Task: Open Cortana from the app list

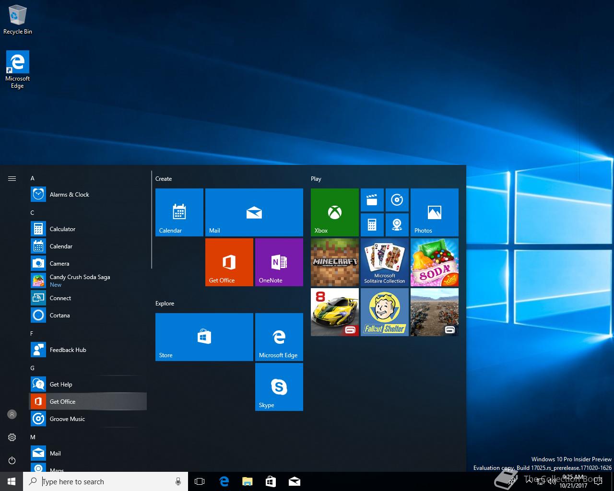Action: pyautogui.click(x=88, y=316)
